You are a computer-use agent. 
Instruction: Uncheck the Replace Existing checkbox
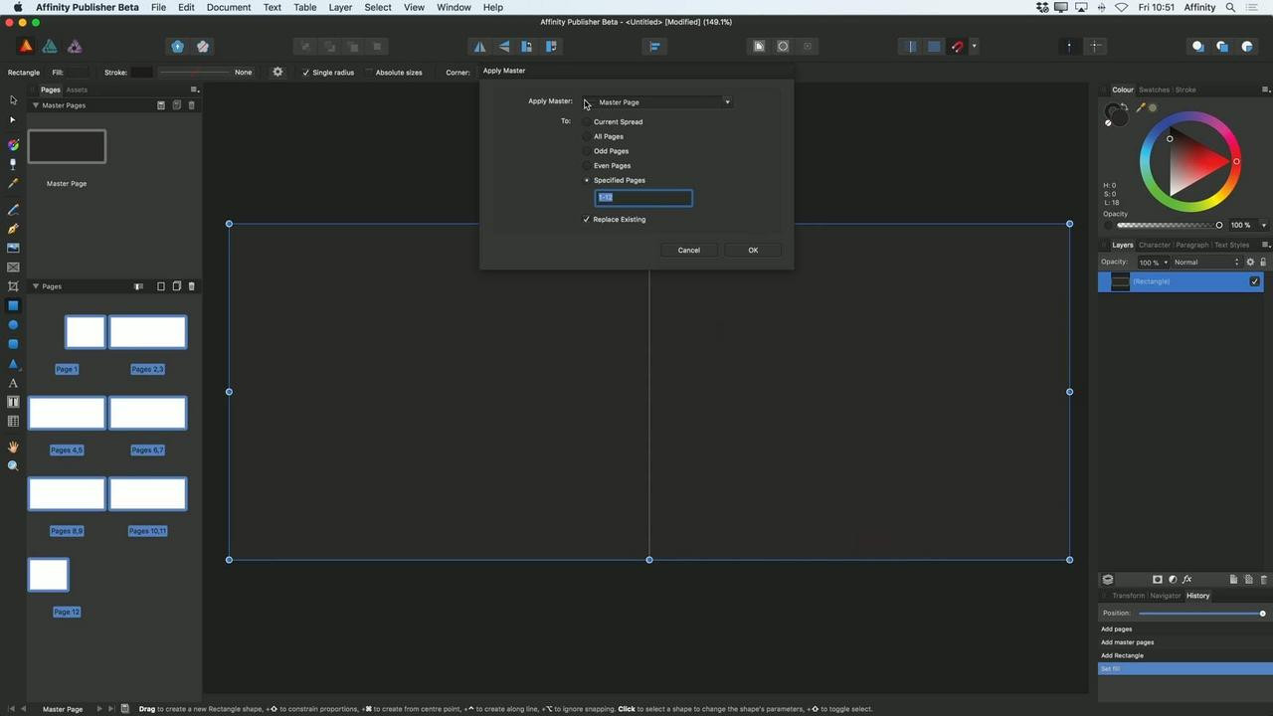click(587, 219)
